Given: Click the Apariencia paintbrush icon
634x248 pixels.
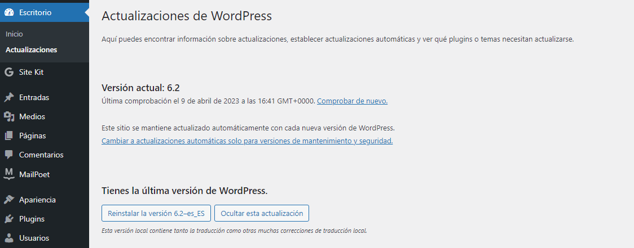Looking at the screenshot, I should click(x=9, y=200).
